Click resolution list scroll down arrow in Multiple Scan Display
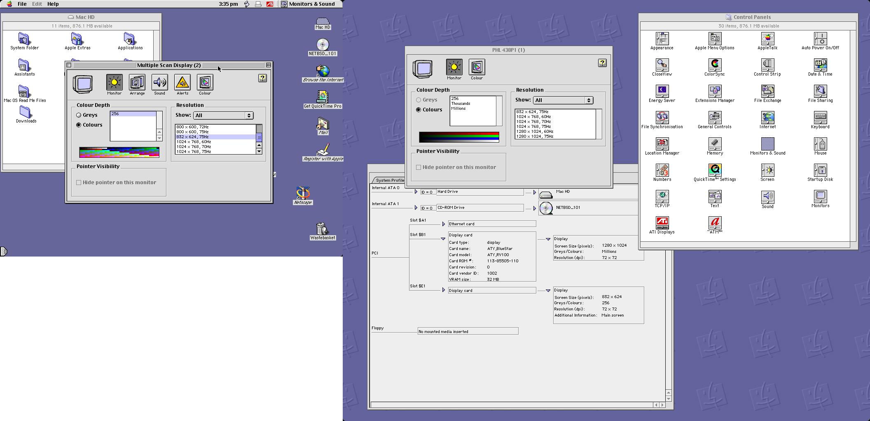 259,152
